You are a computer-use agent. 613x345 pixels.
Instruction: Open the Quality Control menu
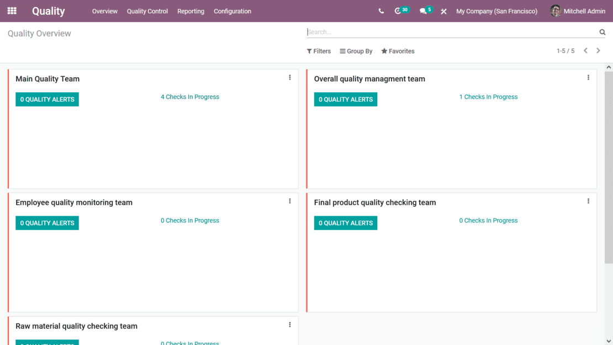147,11
